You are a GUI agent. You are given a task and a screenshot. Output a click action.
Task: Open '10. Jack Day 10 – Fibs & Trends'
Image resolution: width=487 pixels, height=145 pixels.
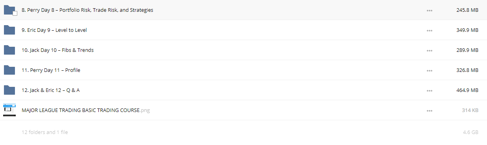coord(57,50)
